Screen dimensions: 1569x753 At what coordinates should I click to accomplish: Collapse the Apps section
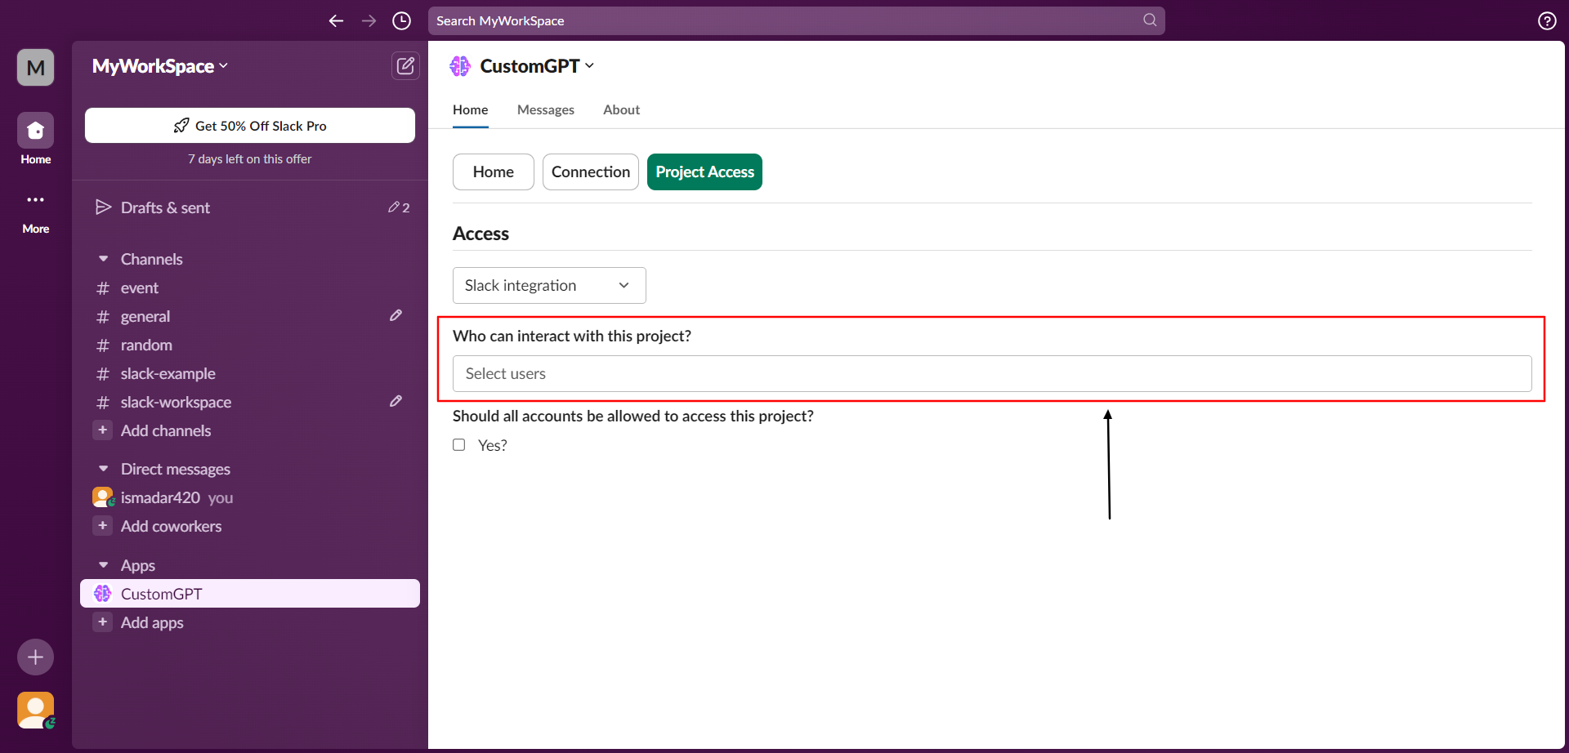pos(103,565)
